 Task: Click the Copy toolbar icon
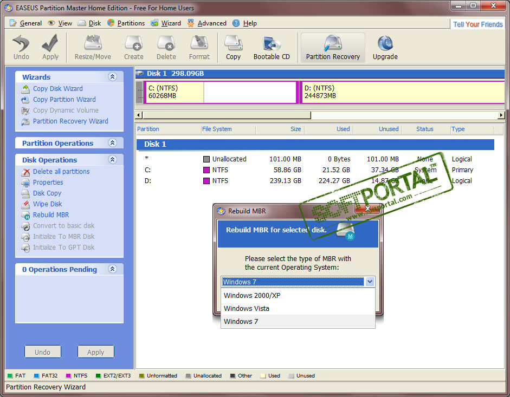click(x=233, y=47)
